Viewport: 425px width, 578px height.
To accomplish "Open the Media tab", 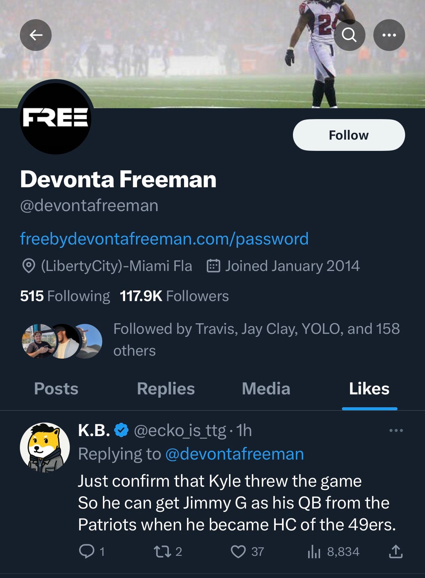I will pos(266,389).
